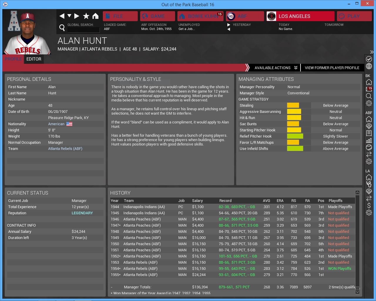The height and width of the screenshot is (301, 376).
Task: Open the BK section home icon
Action: point(369,82)
